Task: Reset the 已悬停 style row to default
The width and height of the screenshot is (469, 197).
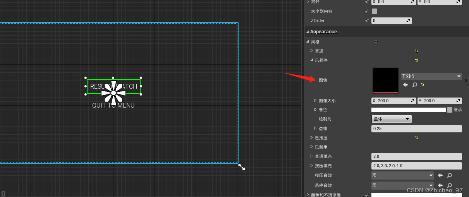Action: [416, 60]
